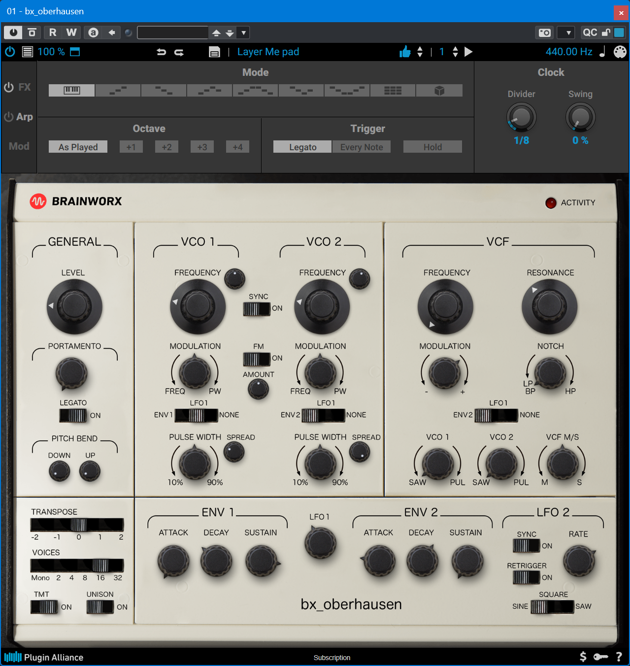This screenshot has height=666, width=630.
Task: Click the question mark help icon
Action: 619,657
